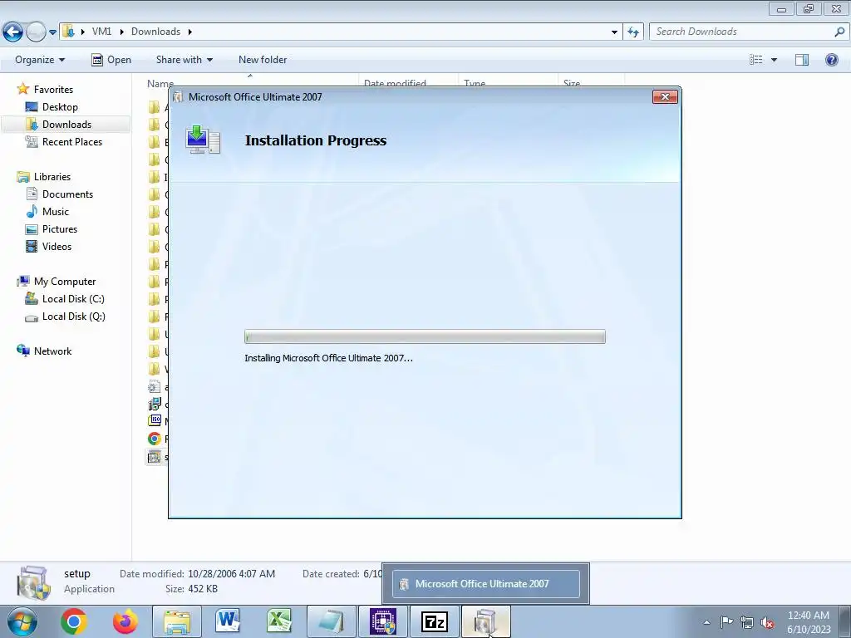Open the Organize menu
Image resolution: width=851 pixels, height=638 pixels.
point(40,60)
